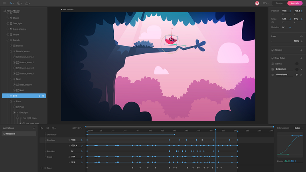Switch to Animate mode tab

pos(295,3)
